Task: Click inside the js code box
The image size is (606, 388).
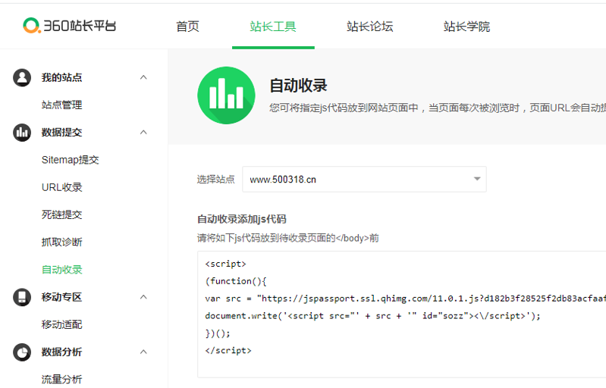Action: (x=401, y=314)
